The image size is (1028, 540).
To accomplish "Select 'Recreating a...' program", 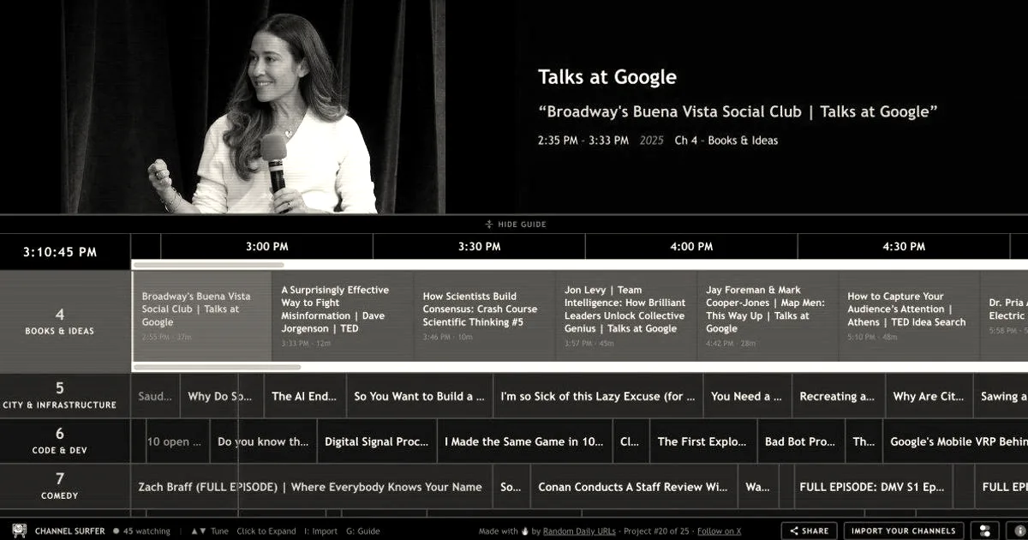I will 838,396.
